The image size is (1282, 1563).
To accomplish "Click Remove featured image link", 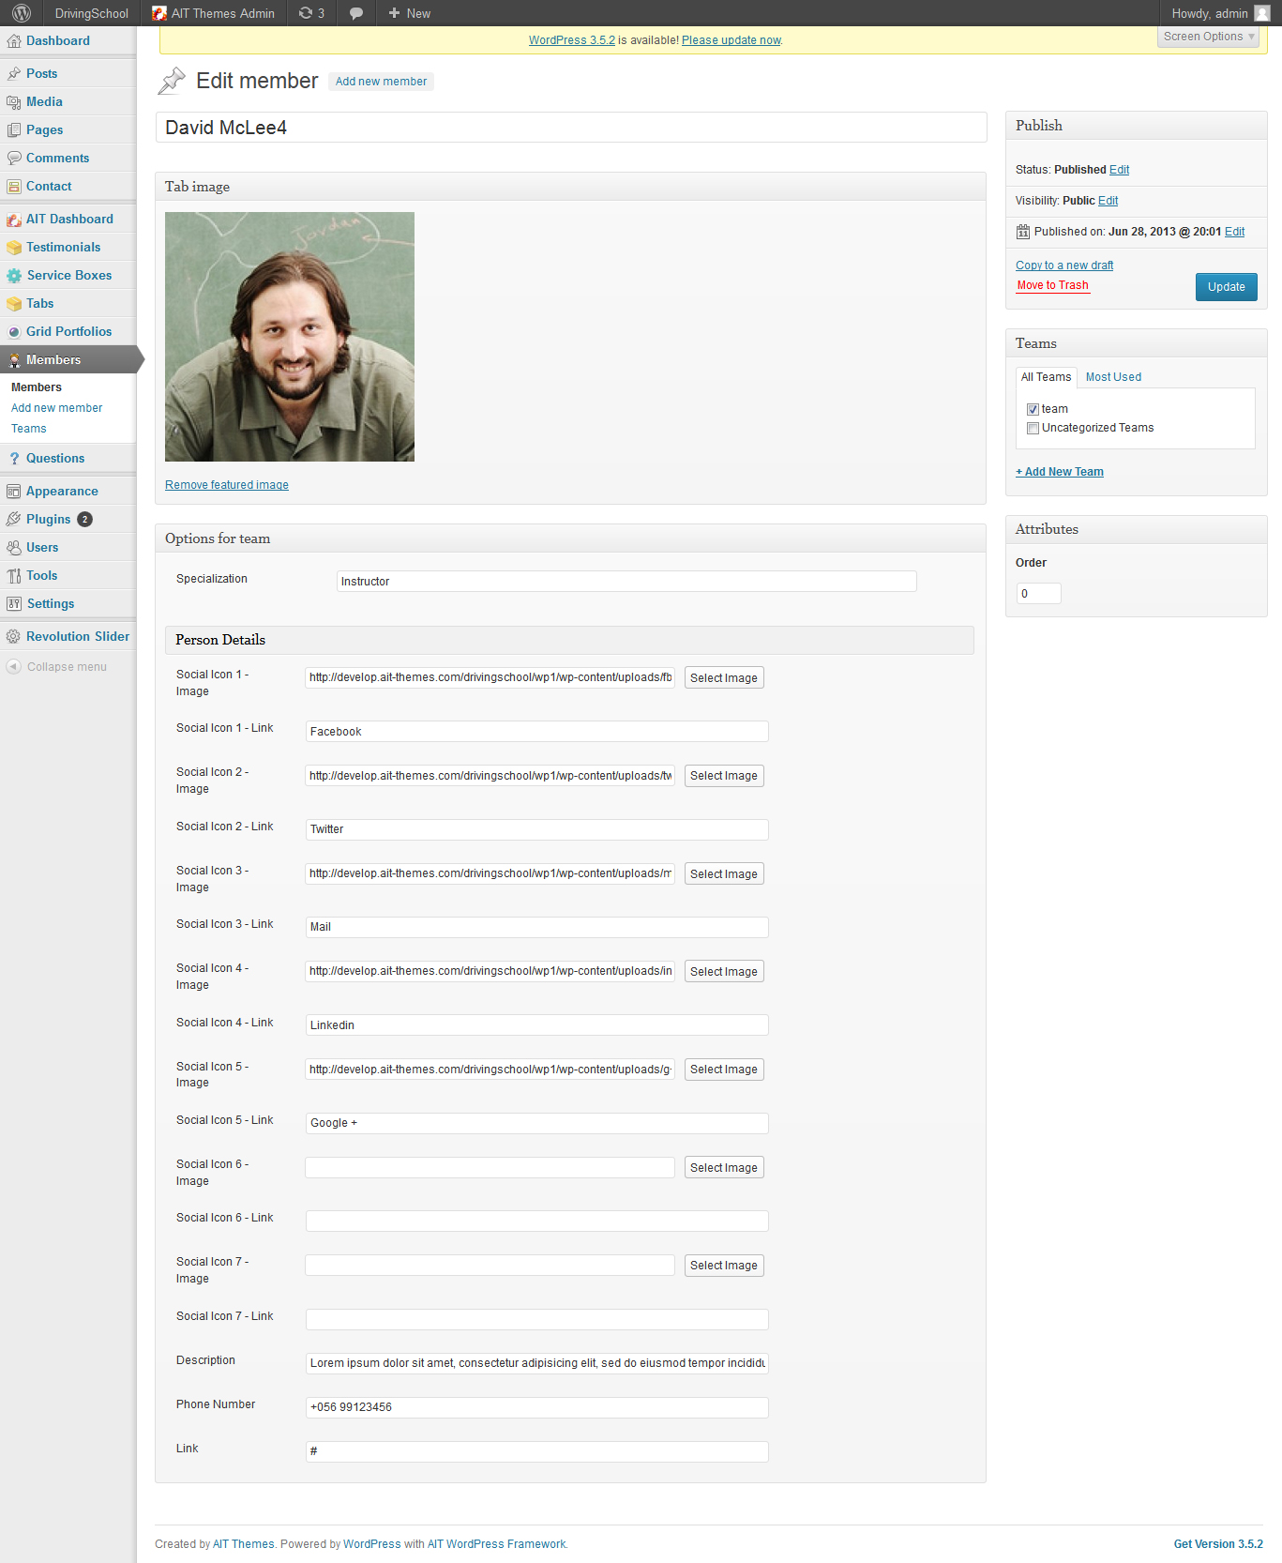I will click(x=227, y=485).
